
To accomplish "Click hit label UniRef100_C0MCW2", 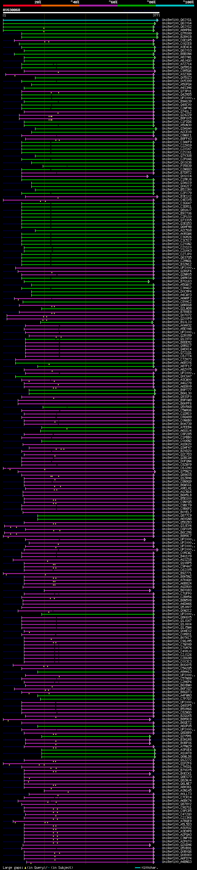I will pyautogui.click(x=177, y=553).
